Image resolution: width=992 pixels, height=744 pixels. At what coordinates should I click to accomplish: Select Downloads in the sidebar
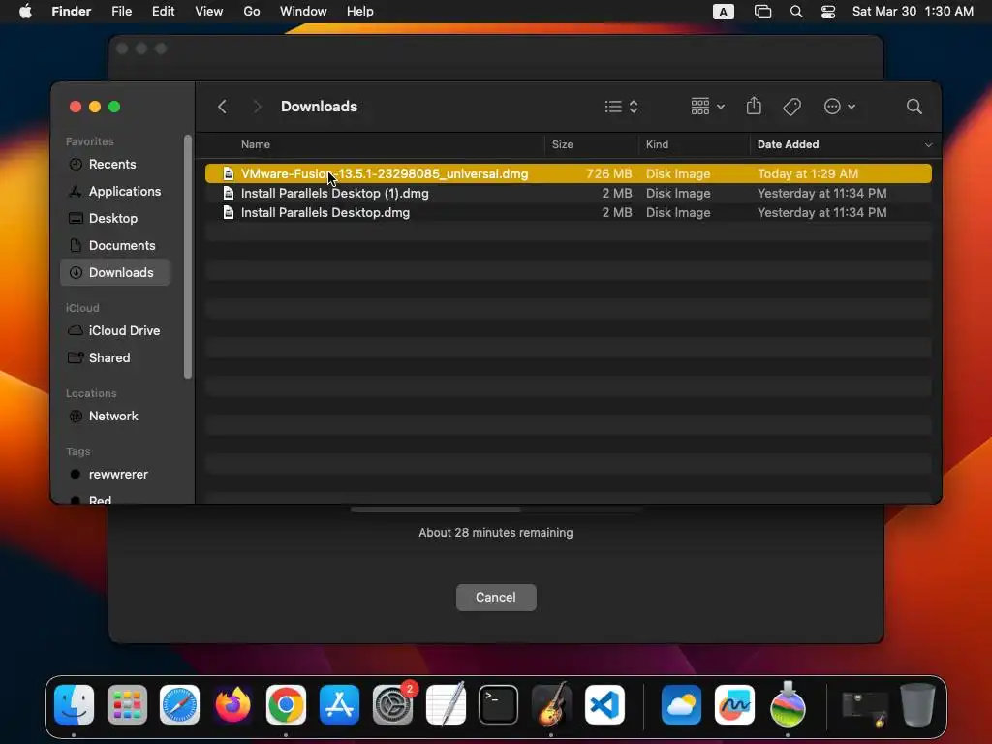click(116, 272)
